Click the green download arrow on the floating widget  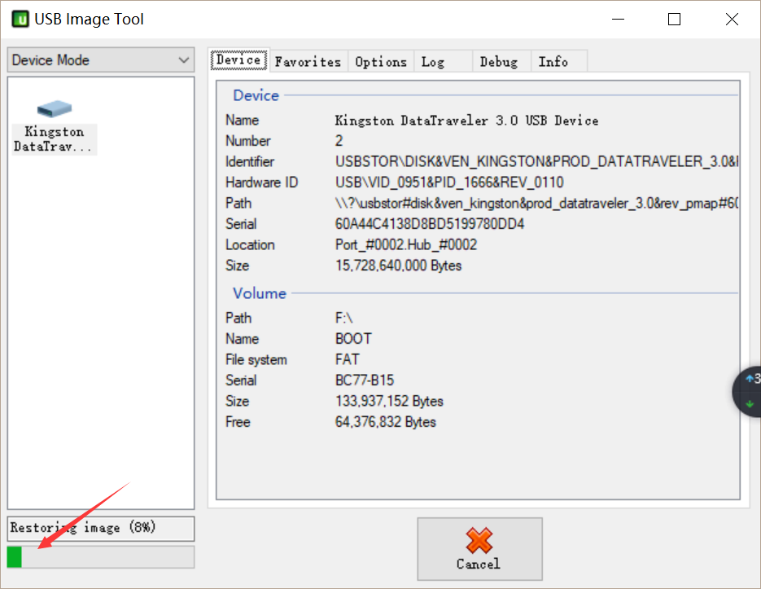[x=750, y=404]
